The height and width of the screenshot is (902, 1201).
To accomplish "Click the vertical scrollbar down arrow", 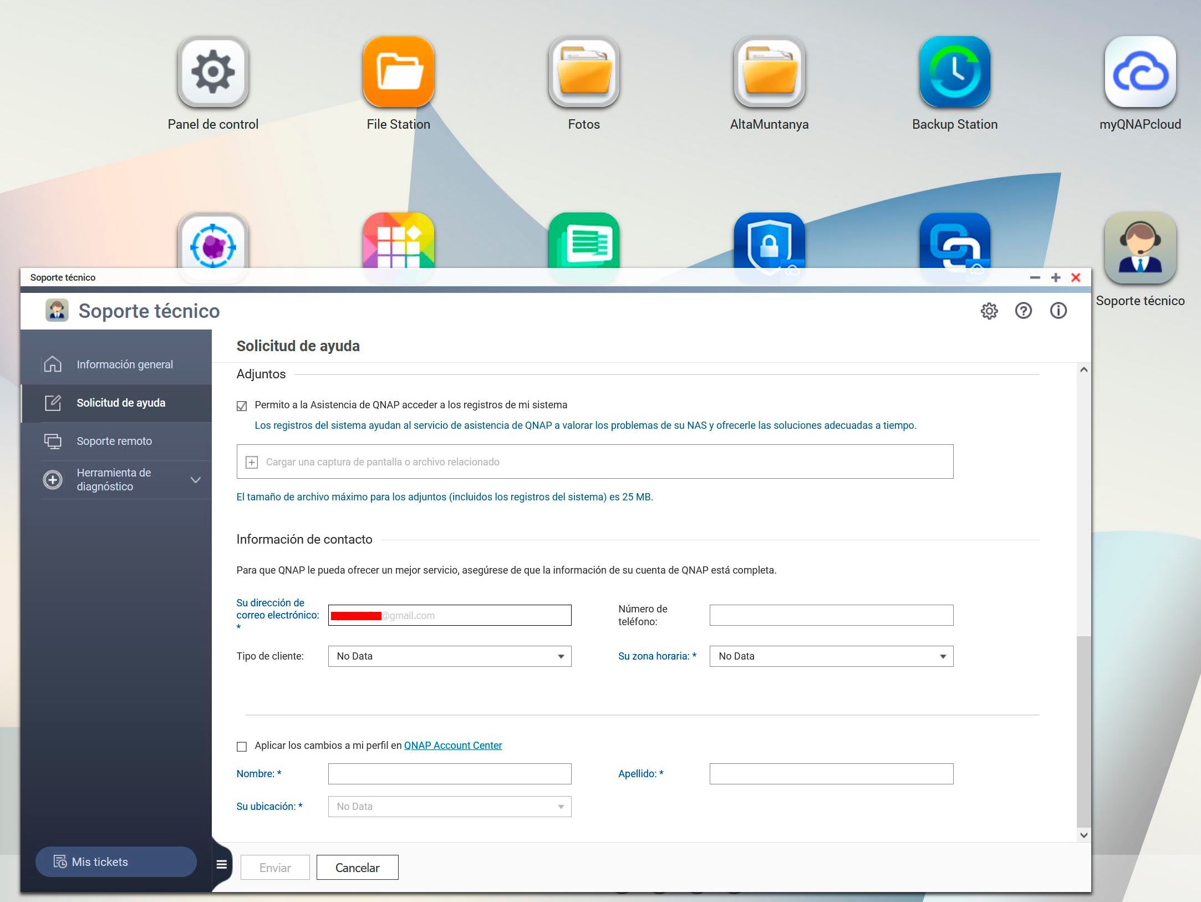I will [1083, 835].
